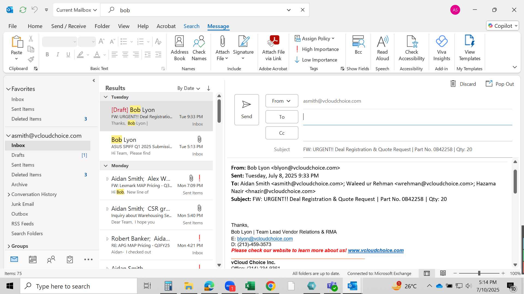Click the font color red swatch

coord(97,54)
